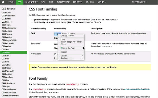
Task: Click the What the Font extension icon
Action: [61, 48]
